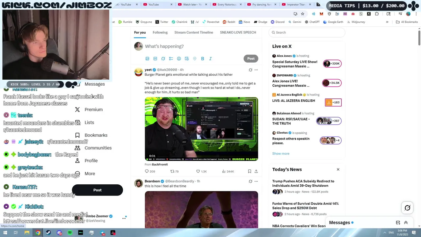Bookmark this page with star icon
The width and height of the screenshot is (421, 237).
tap(303, 14)
